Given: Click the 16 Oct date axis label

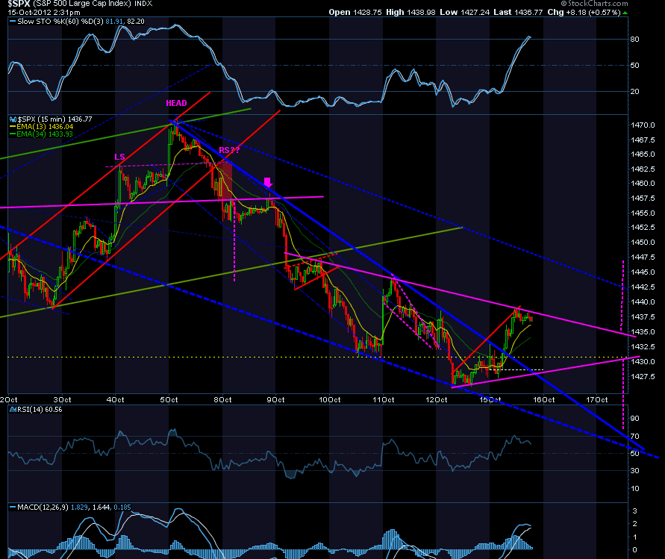Looking at the screenshot, I should pos(543,400).
